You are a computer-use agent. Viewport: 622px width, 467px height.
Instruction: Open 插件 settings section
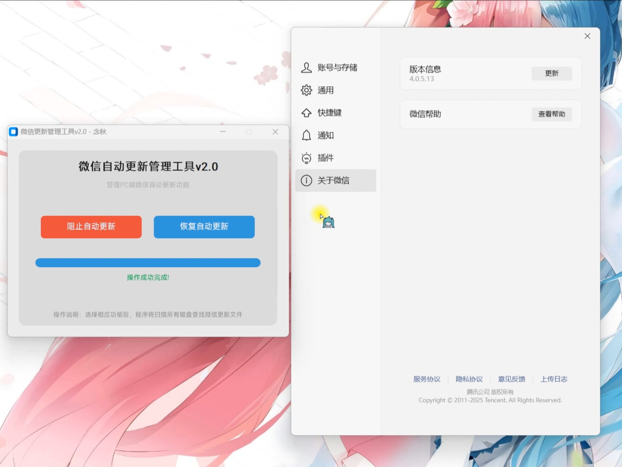pyautogui.click(x=336, y=158)
